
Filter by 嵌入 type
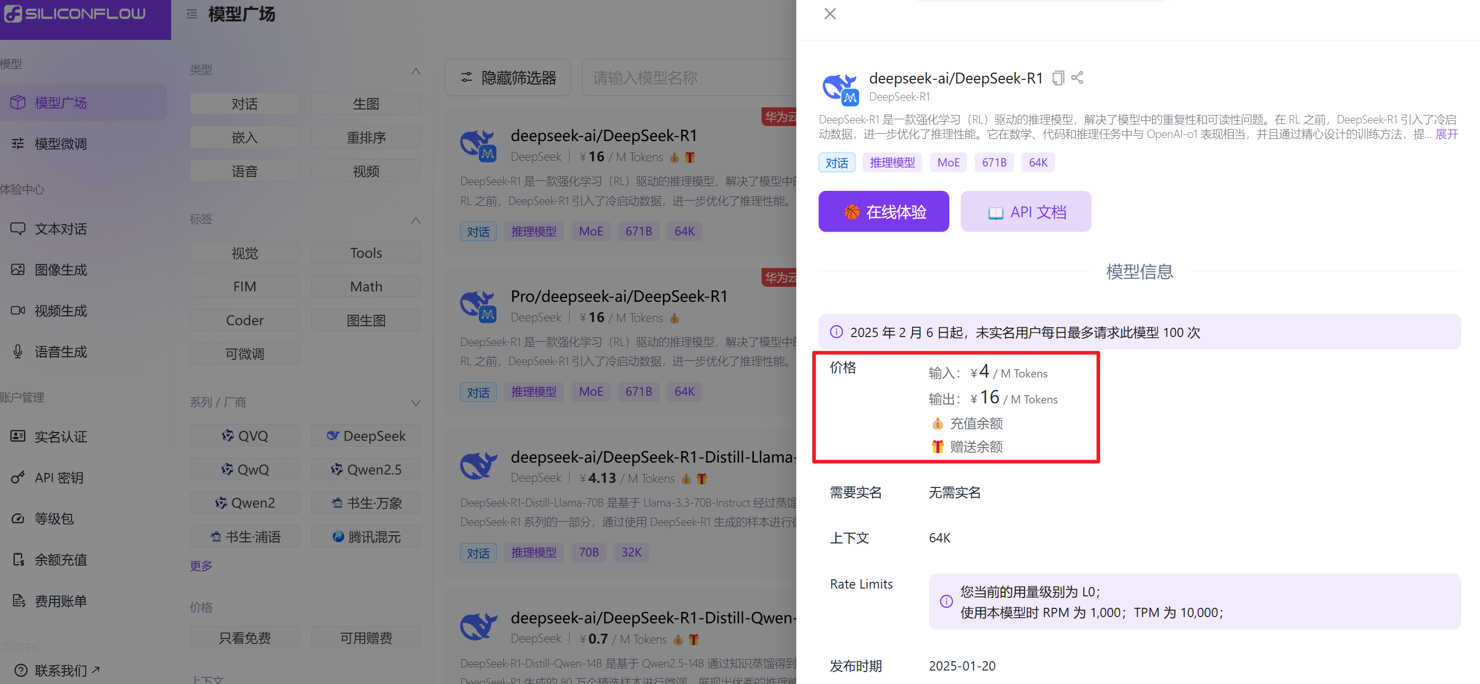tap(245, 137)
